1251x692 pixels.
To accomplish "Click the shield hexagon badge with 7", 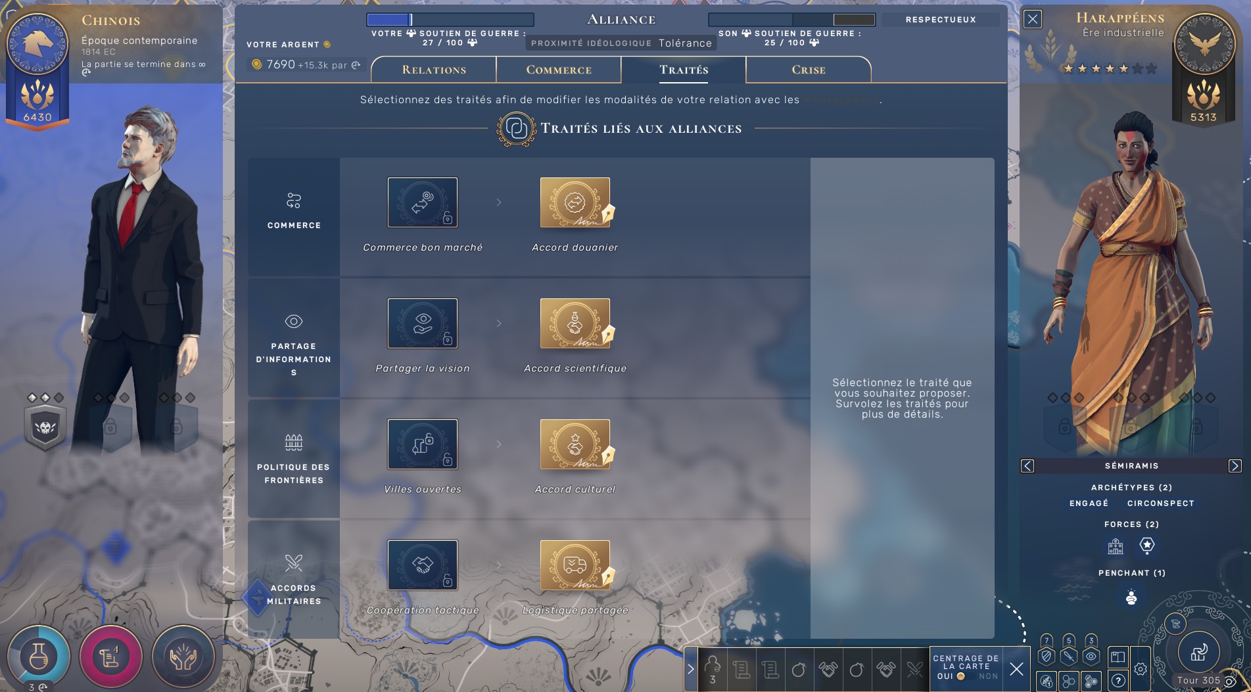I will click(x=1047, y=655).
